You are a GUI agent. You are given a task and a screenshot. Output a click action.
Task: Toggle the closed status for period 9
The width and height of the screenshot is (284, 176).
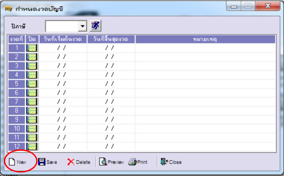coord(32,120)
